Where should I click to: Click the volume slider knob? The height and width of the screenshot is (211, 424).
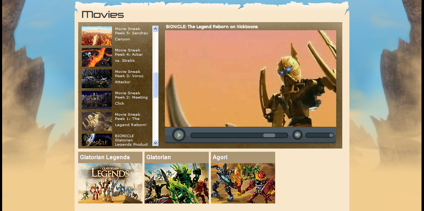(331, 135)
